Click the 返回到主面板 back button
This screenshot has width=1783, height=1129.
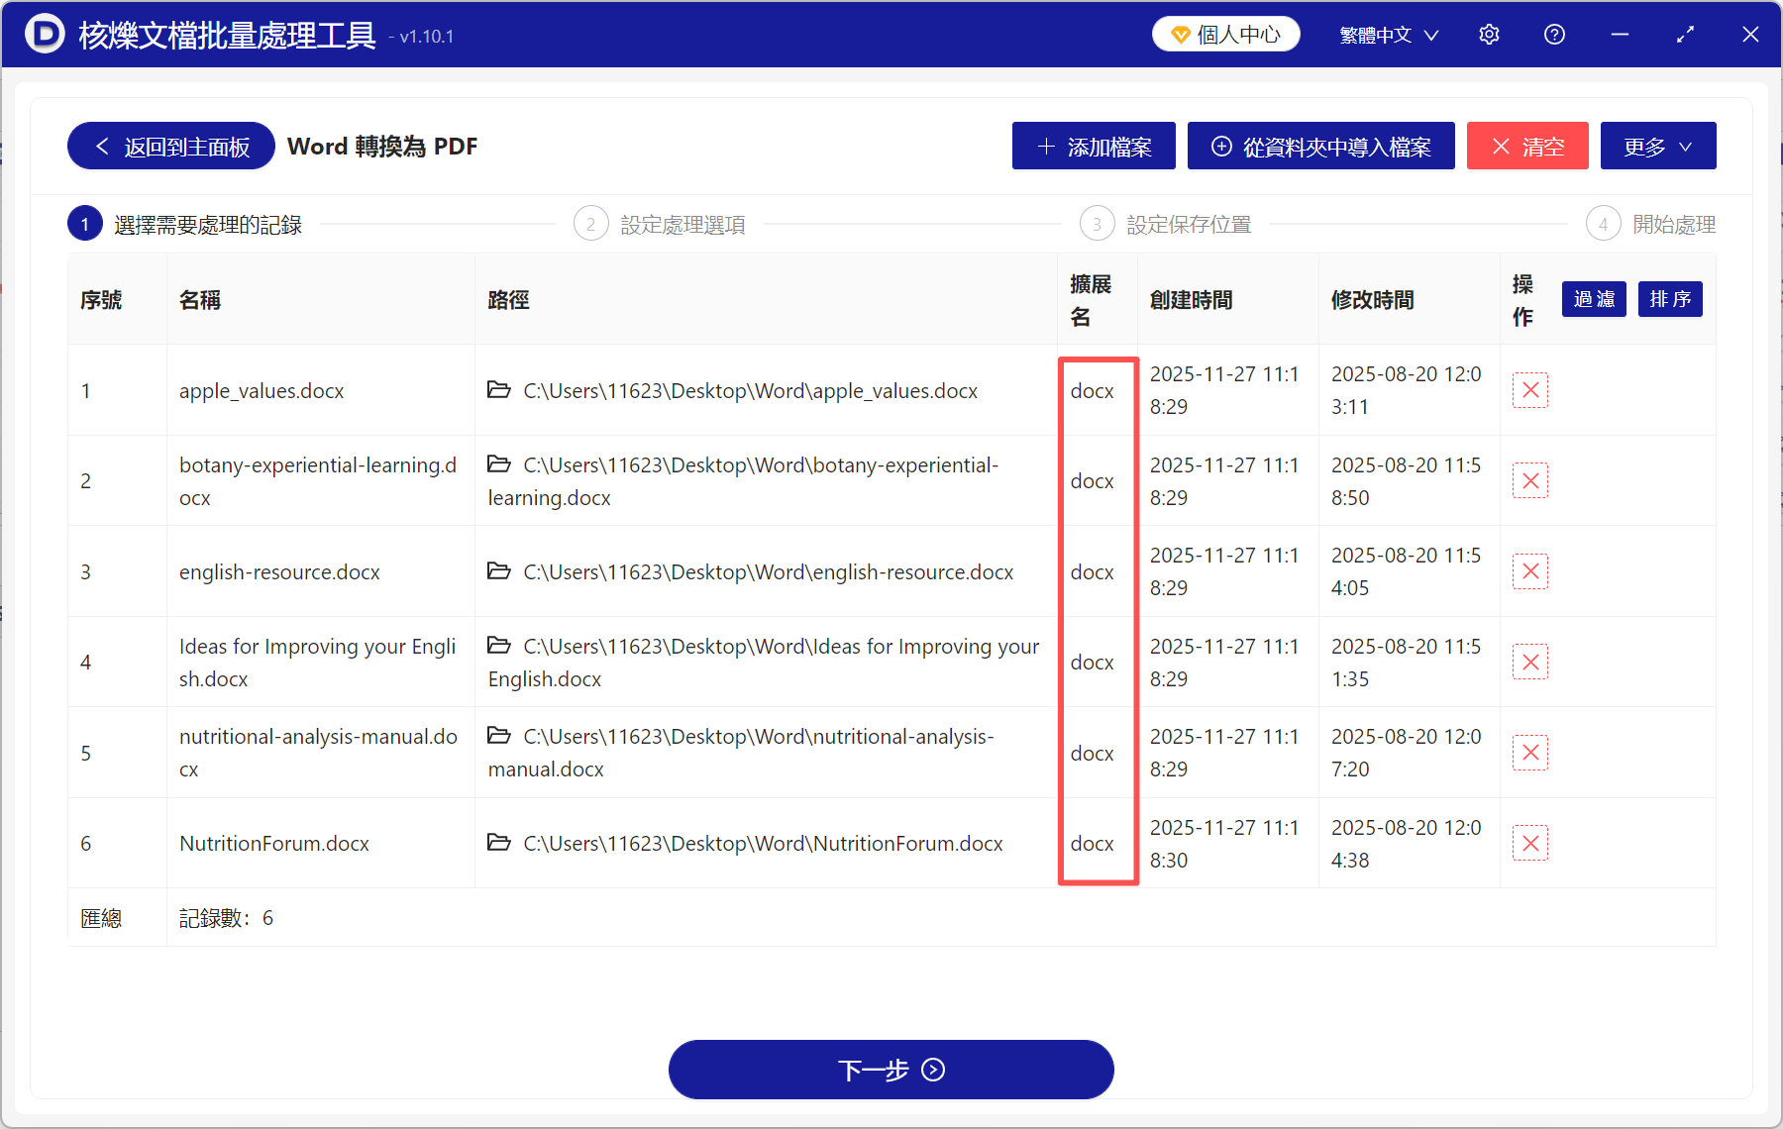point(169,146)
